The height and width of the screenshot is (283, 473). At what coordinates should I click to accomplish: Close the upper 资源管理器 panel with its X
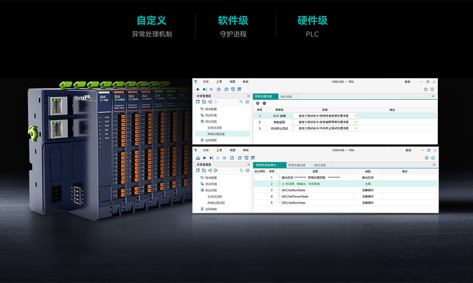coord(248,96)
